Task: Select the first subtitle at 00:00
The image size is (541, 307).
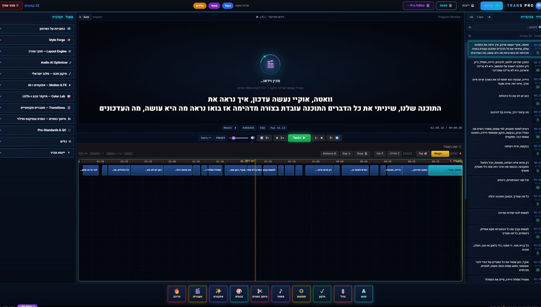Action: (504, 49)
